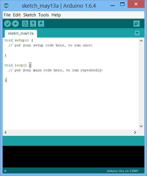147x176 pixels.
Task: Expand the tab options dropdown arrow
Action: point(137,33)
